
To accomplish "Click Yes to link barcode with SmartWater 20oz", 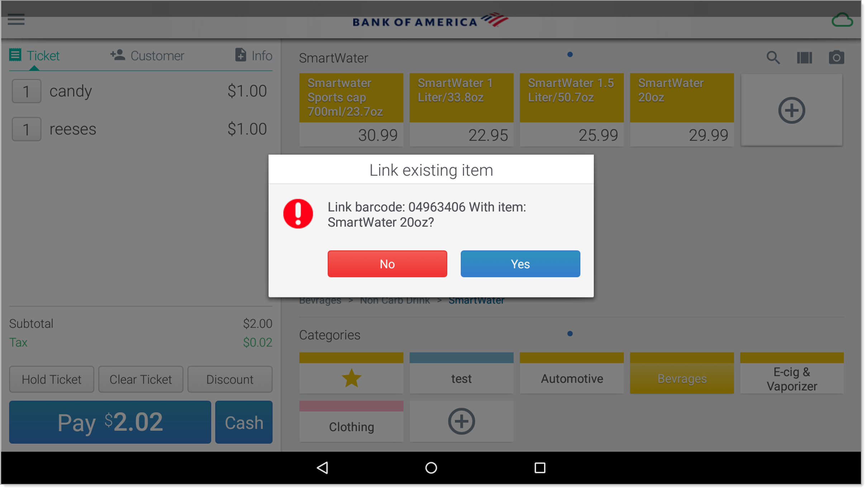I will pyautogui.click(x=520, y=264).
